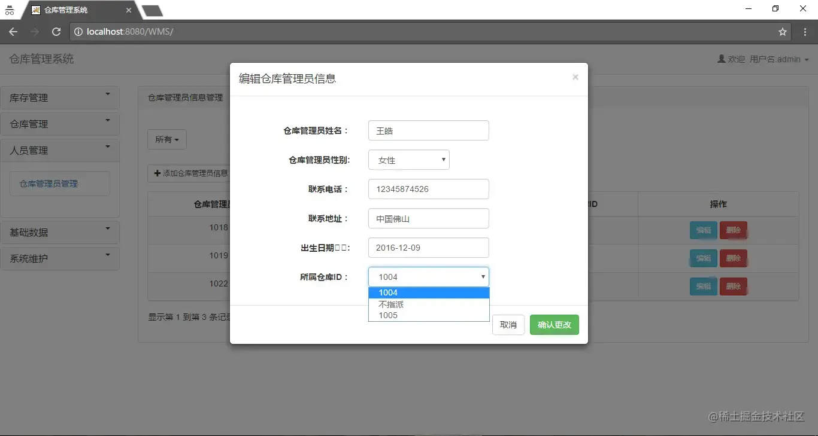Click the 联系地址 field showing 中国佛山
This screenshot has width=818, height=436.
[429, 218]
